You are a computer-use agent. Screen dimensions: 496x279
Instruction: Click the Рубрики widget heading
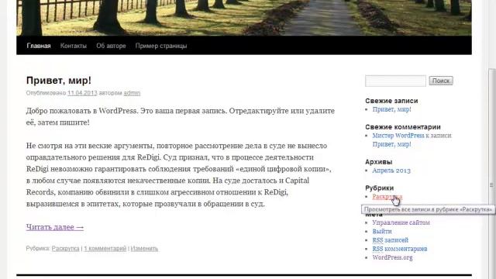tap(379, 188)
